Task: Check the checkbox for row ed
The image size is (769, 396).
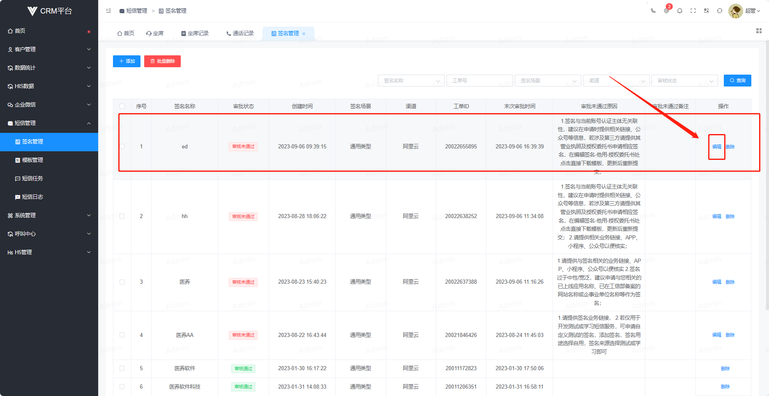Action: click(122, 146)
